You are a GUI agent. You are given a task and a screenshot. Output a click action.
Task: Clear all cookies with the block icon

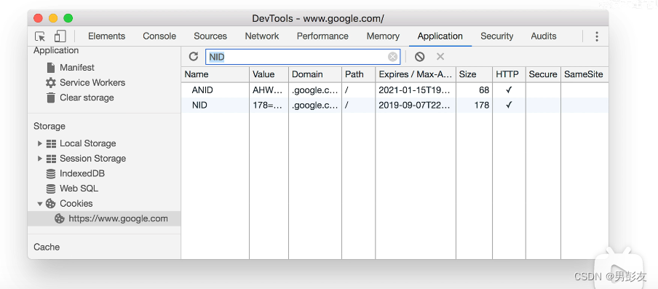pos(420,57)
